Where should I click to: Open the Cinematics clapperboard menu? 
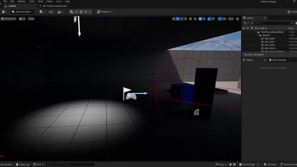(60, 12)
